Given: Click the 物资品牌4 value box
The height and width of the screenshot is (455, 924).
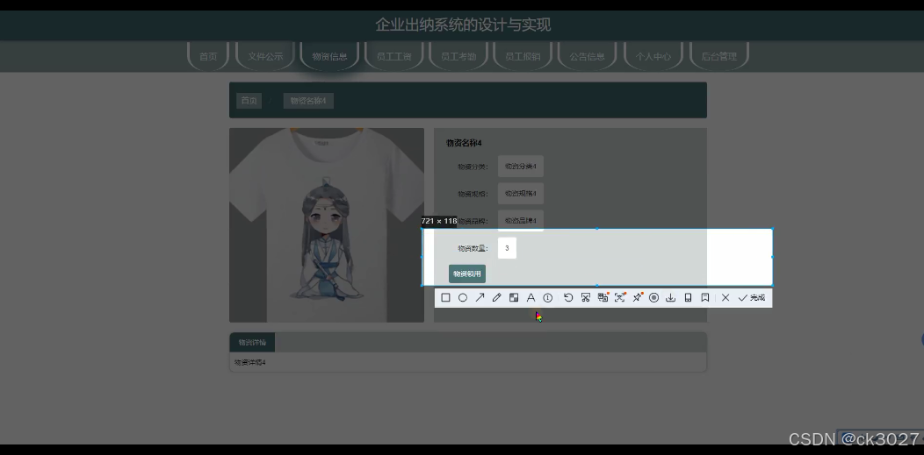Looking at the screenshot, I should [x=520, y=220].
